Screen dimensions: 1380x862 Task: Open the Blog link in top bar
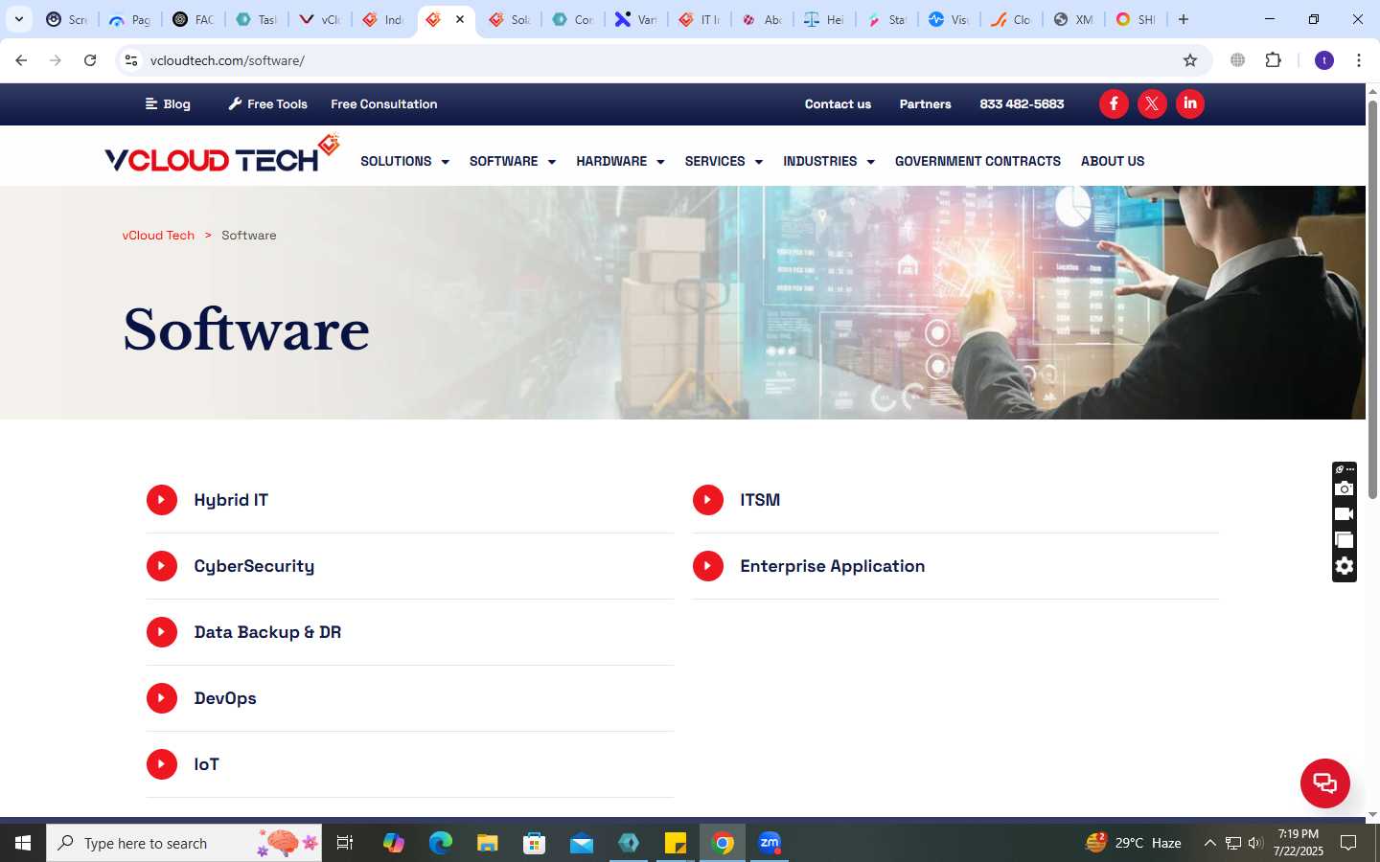point(168,103)
